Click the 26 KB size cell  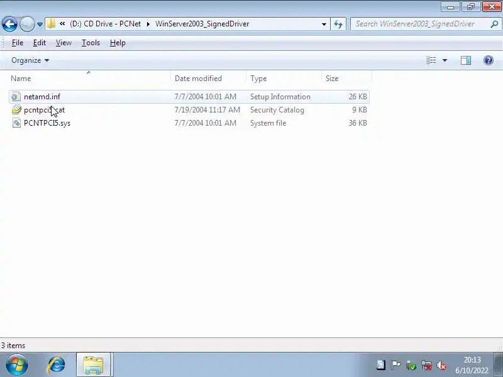(x=358, y=97)
